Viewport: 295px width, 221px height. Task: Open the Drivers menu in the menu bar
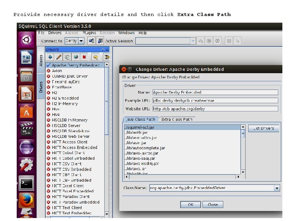(x=55, y=33)
